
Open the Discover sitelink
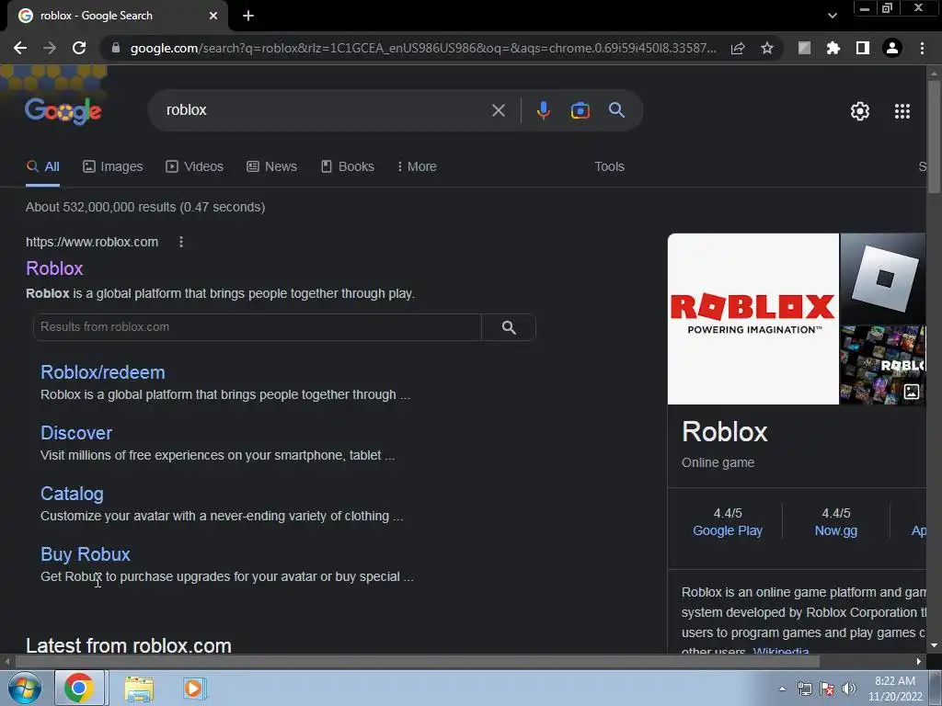76,433
